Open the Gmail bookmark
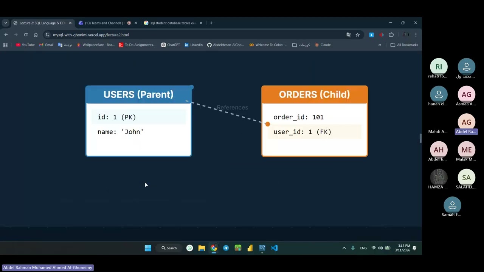The height and width of the screenshot is (272, 484). (x=46, y=45)
